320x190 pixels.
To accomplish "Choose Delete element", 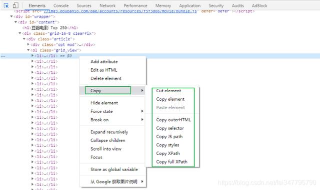I will 106,78.
